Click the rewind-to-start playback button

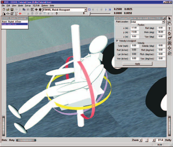[93, 10]
